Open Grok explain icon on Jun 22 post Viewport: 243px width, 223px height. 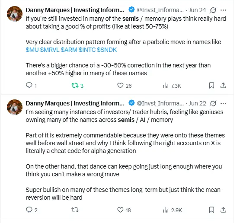pyautogui.click(x=213, y=103)
